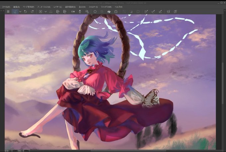Toggle Snap to Special Ruler
The width and height of the screenshot is (226, 152).
pyautogui.click(x=153, y=12)
